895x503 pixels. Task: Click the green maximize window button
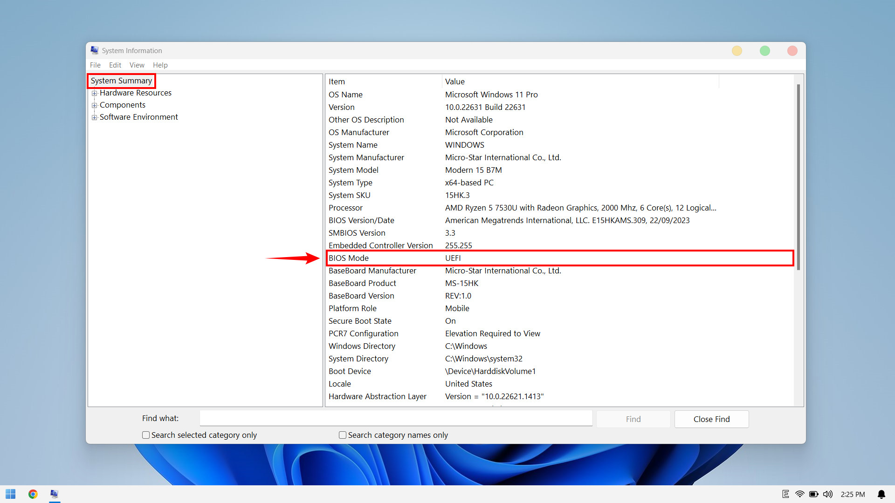tap(765, 51)
